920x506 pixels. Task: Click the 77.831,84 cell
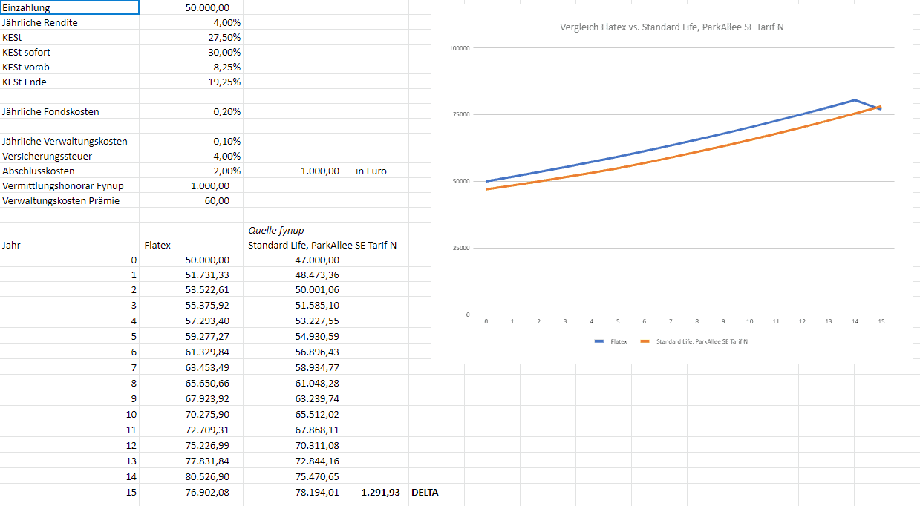(x=191, y=461)
